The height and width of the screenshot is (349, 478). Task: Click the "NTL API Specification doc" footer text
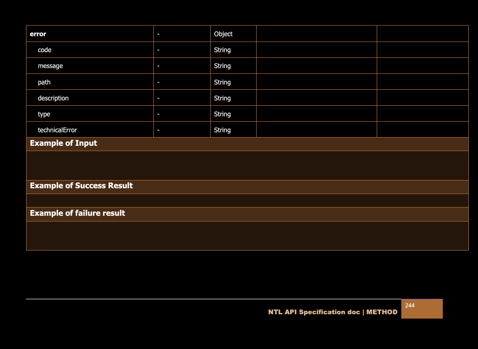[x=314, y=312]
